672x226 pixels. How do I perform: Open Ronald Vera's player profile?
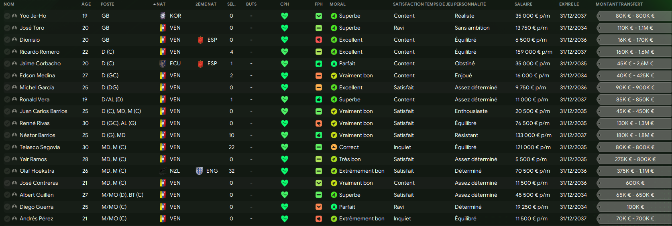pos(34,100)
